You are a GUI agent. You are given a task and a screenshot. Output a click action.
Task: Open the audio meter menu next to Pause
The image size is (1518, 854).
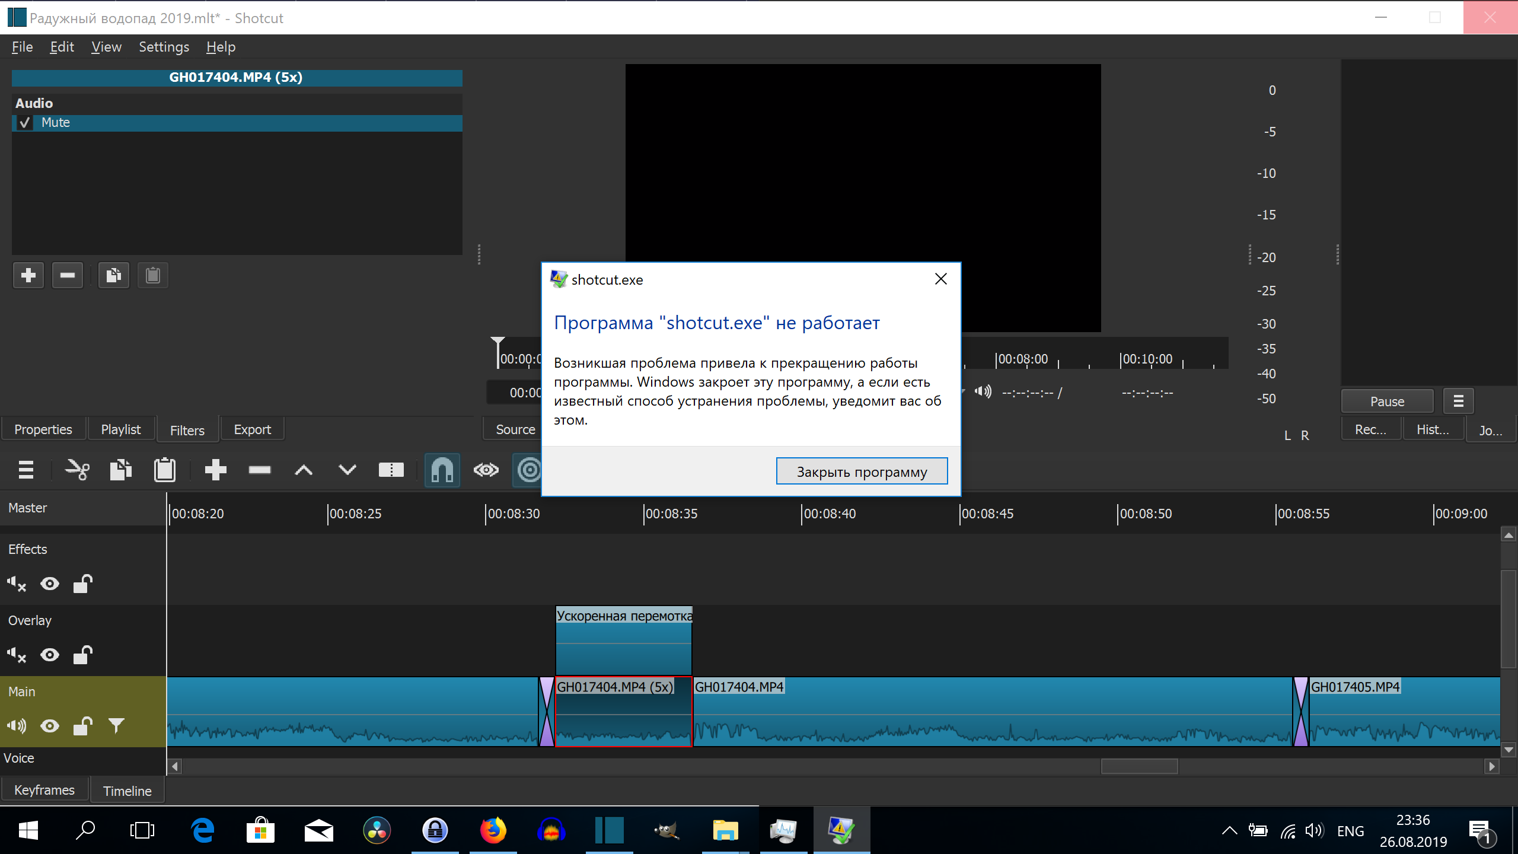tap(1459, 401)
